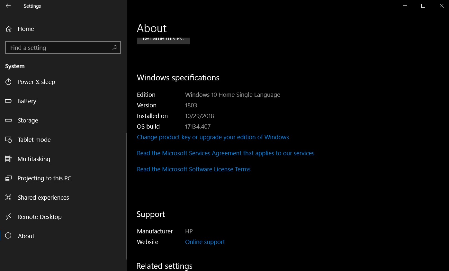449x271 pixels.
Task: Click the Installed on label
Action: pos(152,116)
